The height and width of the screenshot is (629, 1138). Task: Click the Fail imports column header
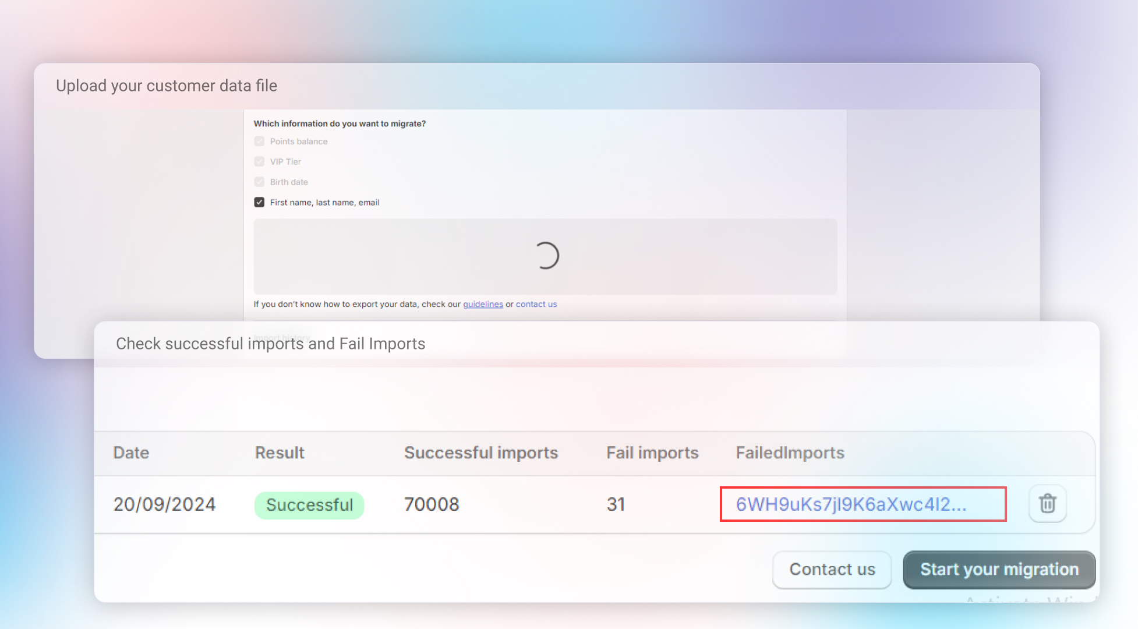pos(652,453)
